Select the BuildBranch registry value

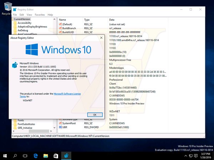tap(70, 28)
